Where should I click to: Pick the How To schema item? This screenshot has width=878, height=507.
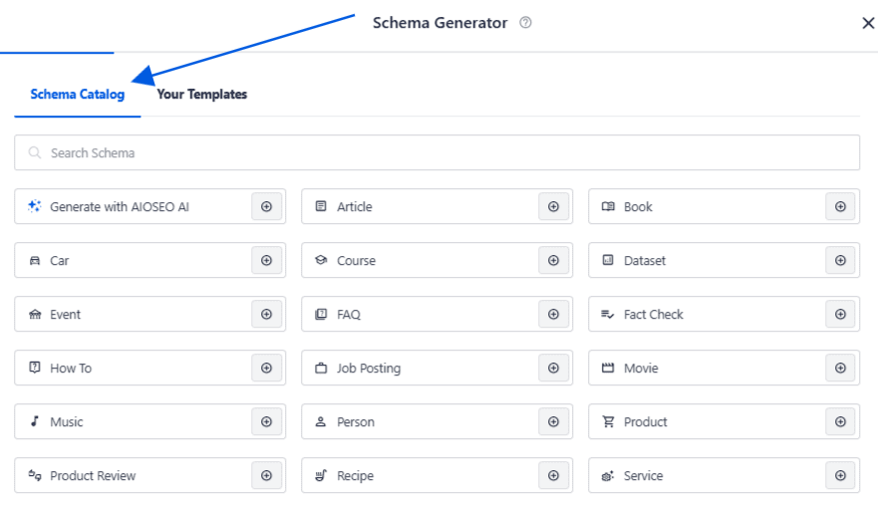click(150, 368)
